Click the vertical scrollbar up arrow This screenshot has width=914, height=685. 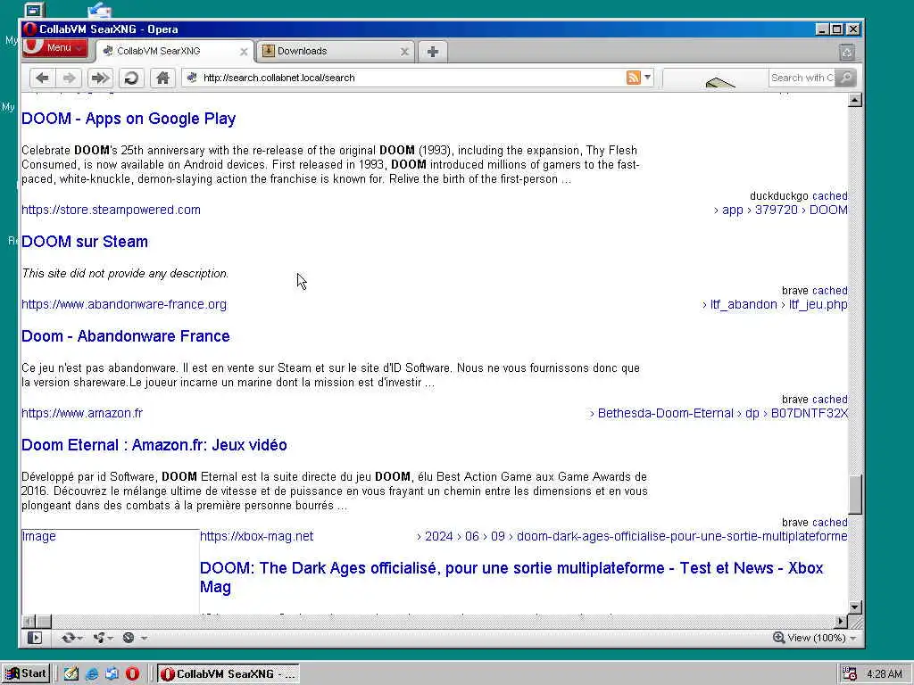(854, 100)
